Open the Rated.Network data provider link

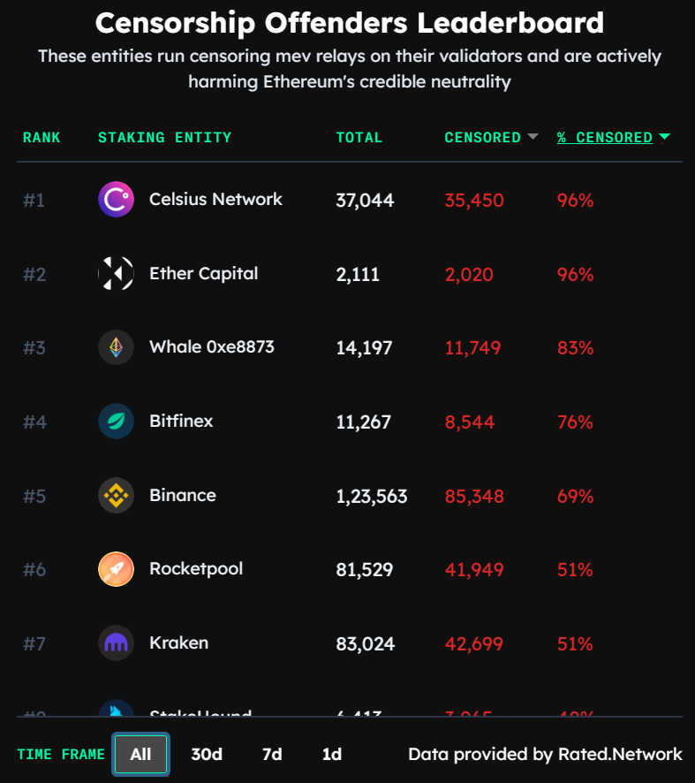click(x=620, y=754)
